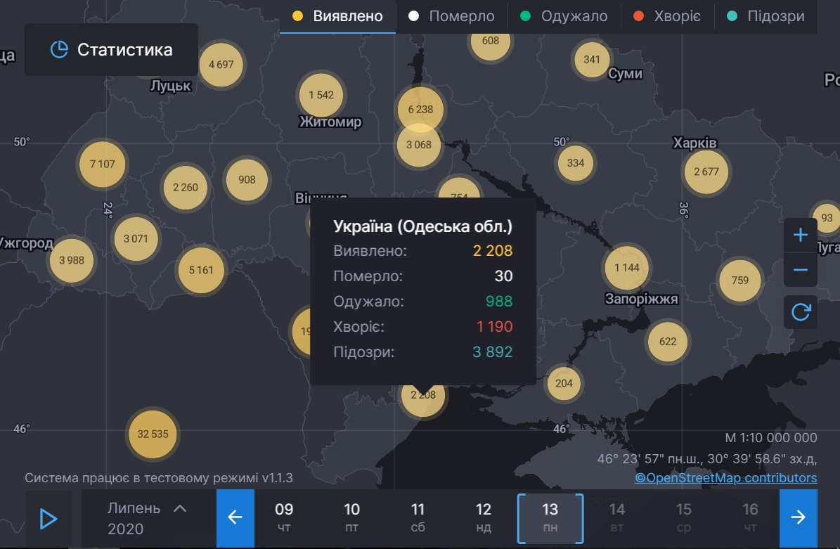Select date 12 нд on timeline
The image size is (840, 549).
(484, 518)
